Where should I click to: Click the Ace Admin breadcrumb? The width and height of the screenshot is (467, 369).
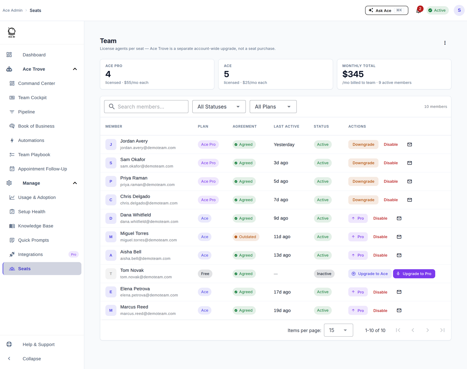pyautogui.click(x=13, y=10)
